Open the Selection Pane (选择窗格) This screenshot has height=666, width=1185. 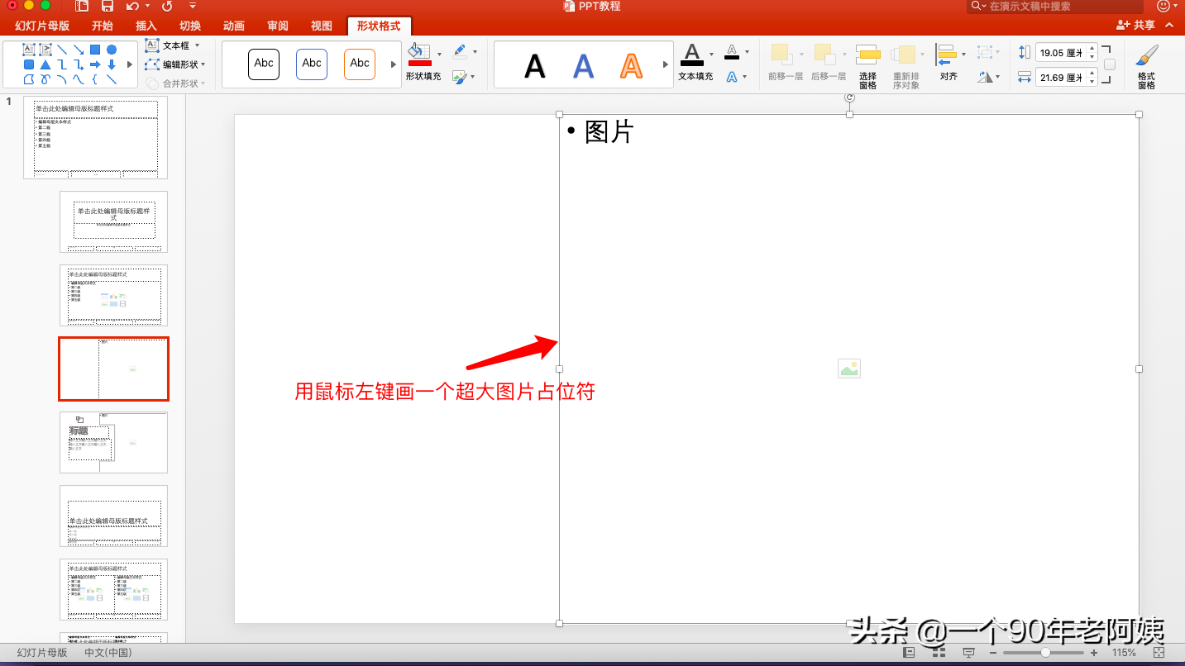pyautogui.click(x=867, y=66)
